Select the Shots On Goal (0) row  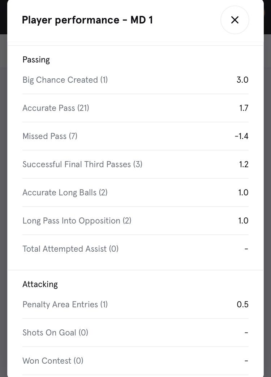click(x=55, y=333)
